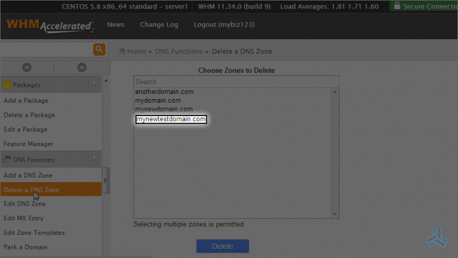Open Edit MX Entry

tap(23, 218)
